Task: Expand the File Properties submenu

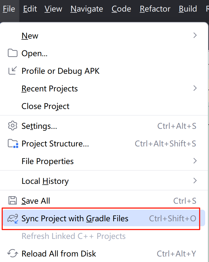Action: click(47, 161)
